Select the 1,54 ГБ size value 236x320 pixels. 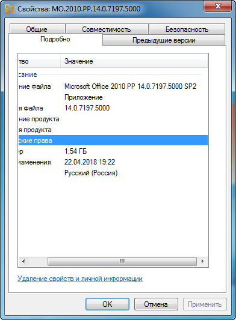point(75,151)
